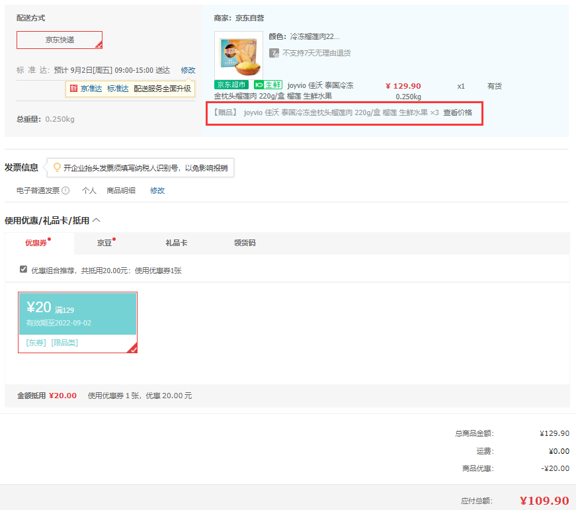The height and width of the screenshot is (510, 576).
Task: Click the 电子普通发票 invoice type text
Action: pyautogui.click(x=38, y=191)
